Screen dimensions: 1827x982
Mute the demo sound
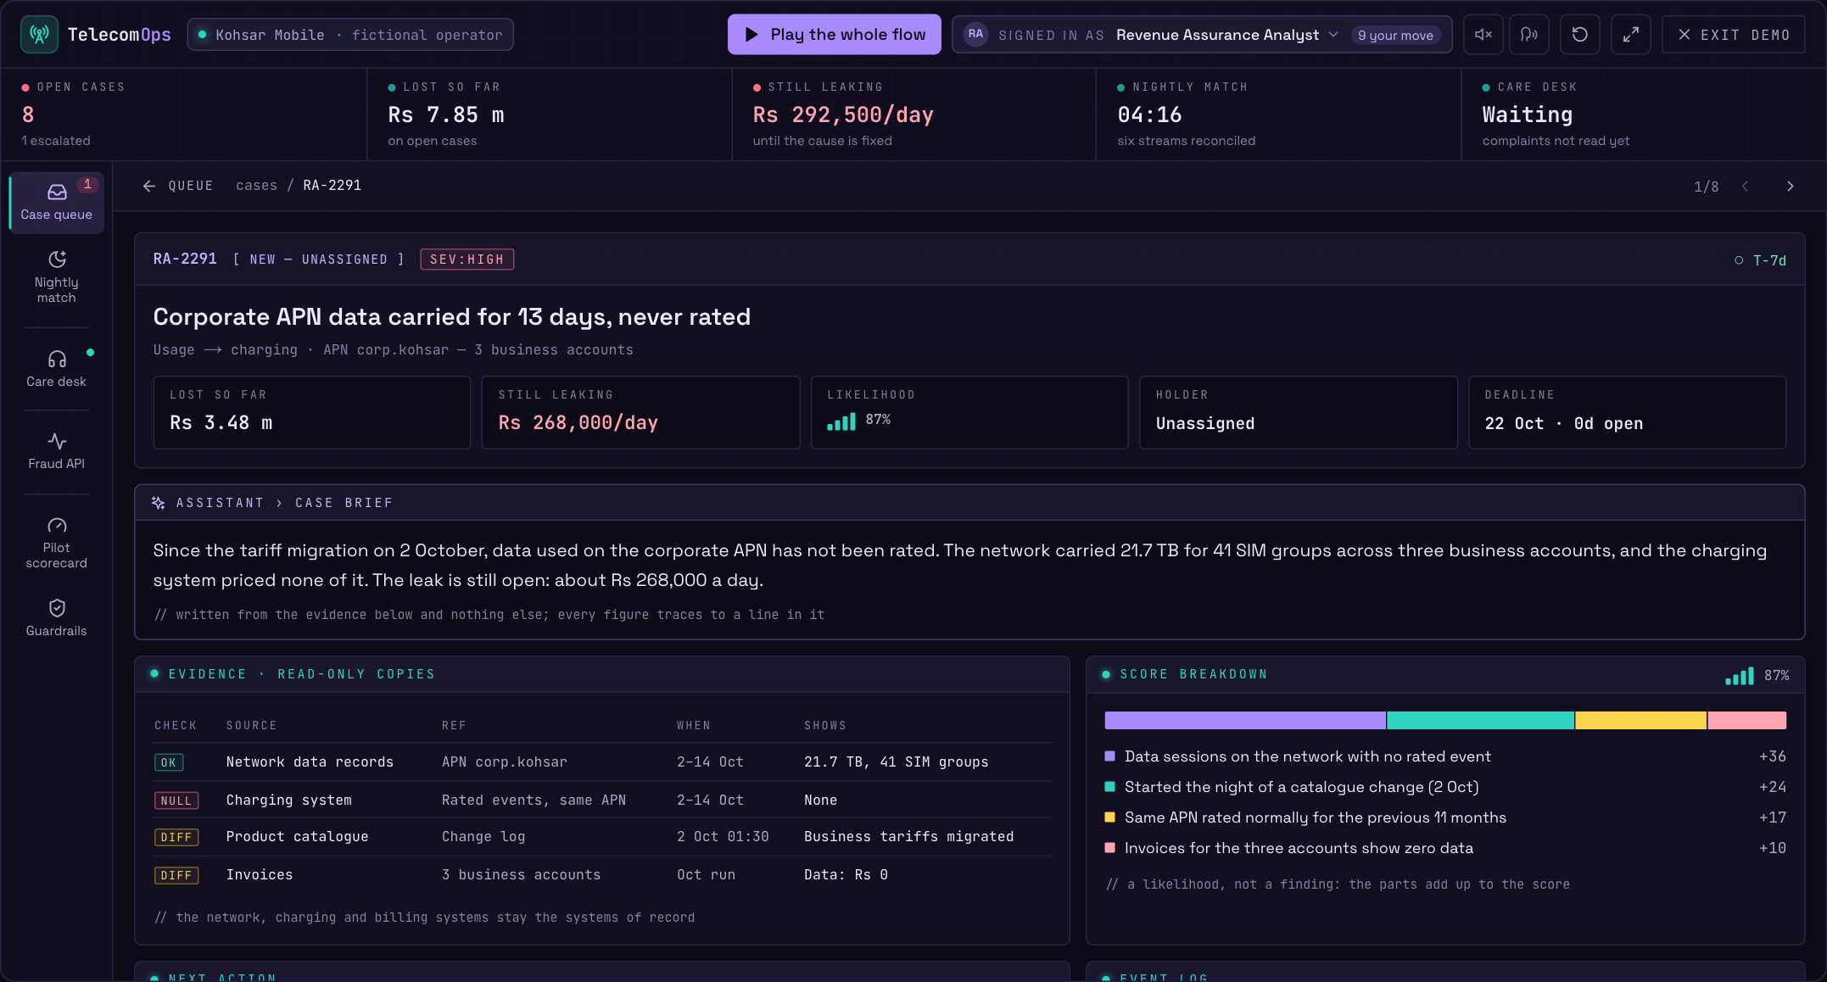click(1483, 35)
